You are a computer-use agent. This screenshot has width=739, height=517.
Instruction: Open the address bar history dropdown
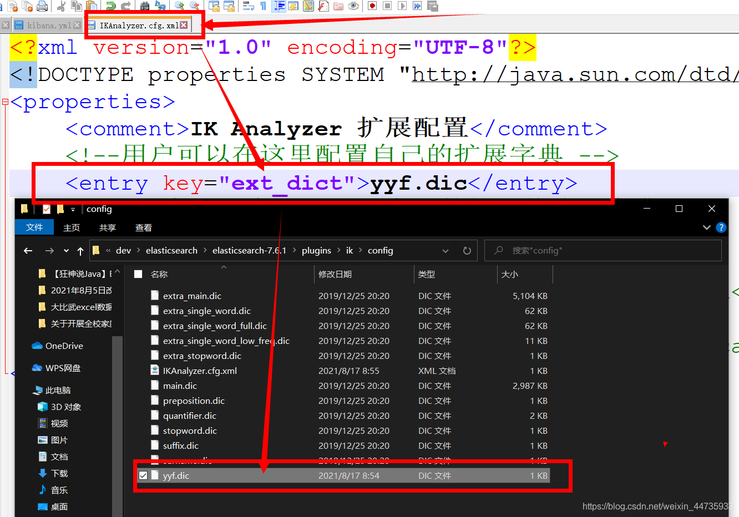point(446,251)
